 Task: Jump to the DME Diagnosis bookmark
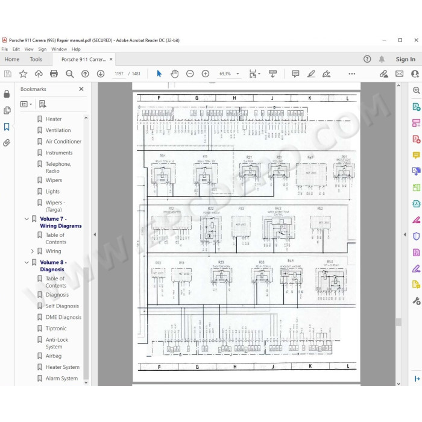coord(63,317)
